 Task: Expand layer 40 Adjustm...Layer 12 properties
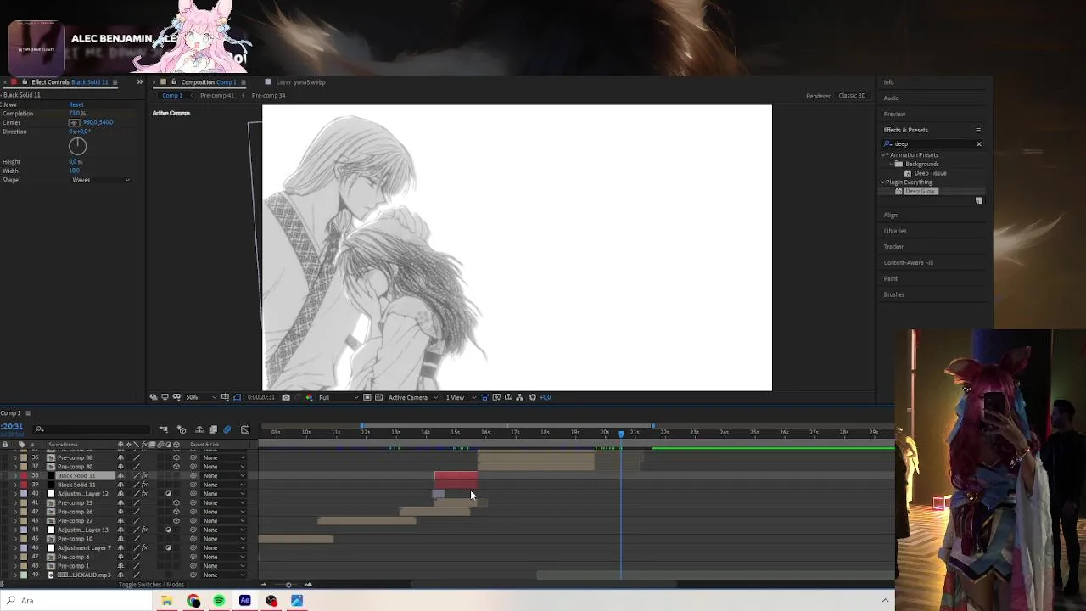[14, 494]
